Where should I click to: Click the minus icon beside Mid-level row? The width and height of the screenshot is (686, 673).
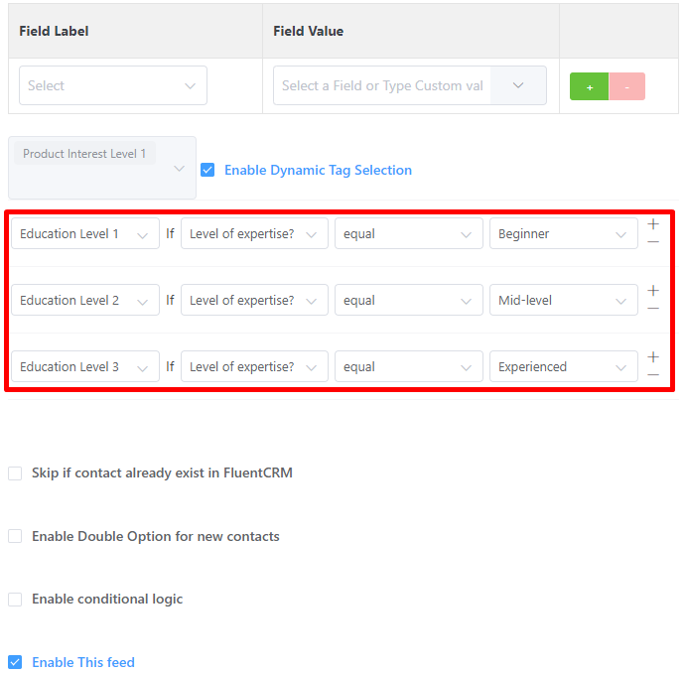(x=653, y=309)
